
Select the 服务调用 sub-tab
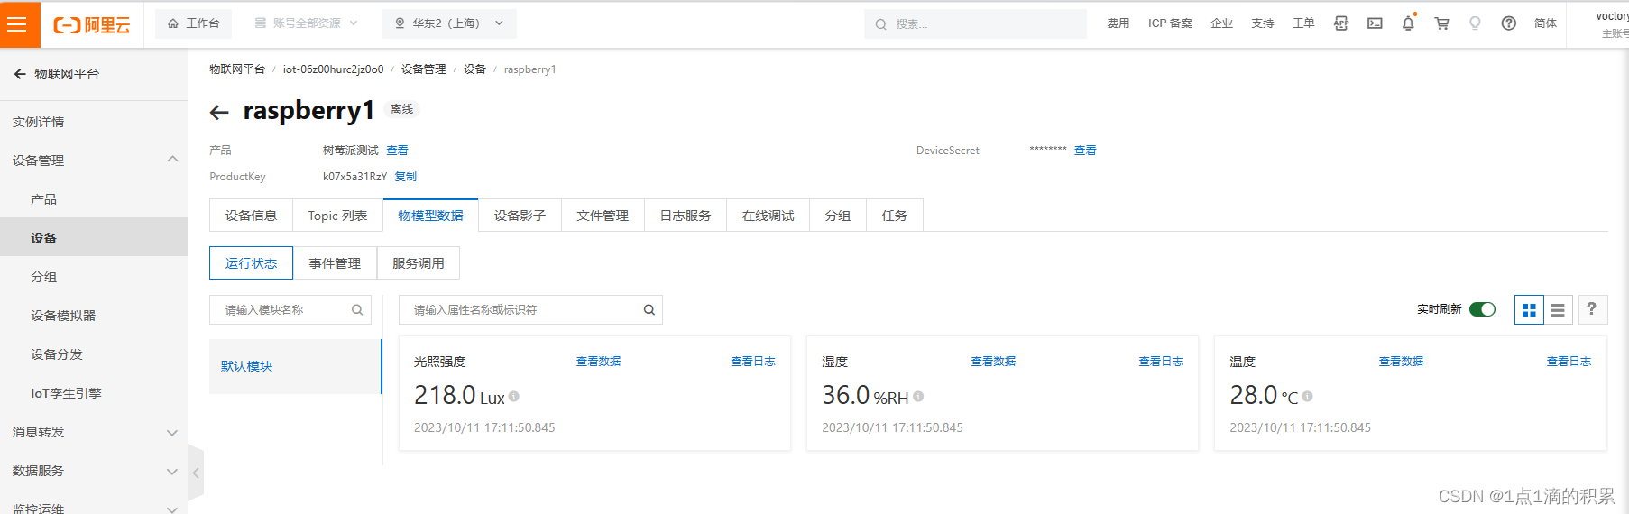coord(419,263)
